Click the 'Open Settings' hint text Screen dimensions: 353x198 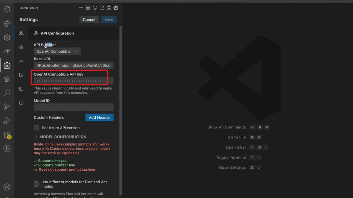point(232,168)
